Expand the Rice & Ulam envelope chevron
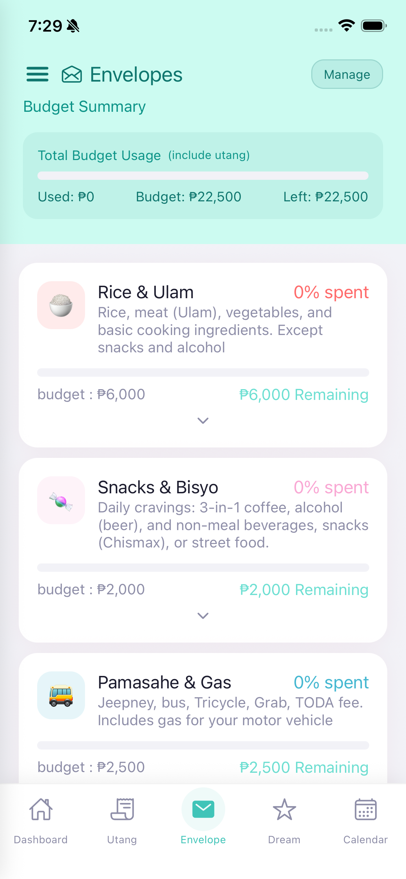Image resolution: width=406 pixels, height=879 pixels. [203, 421]
